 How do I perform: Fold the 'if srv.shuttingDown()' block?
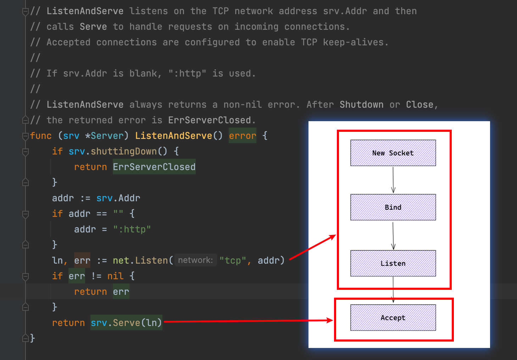[x=25, y=152]
